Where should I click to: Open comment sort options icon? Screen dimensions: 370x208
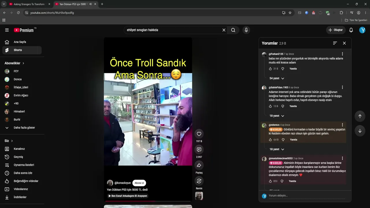[335, 43]
